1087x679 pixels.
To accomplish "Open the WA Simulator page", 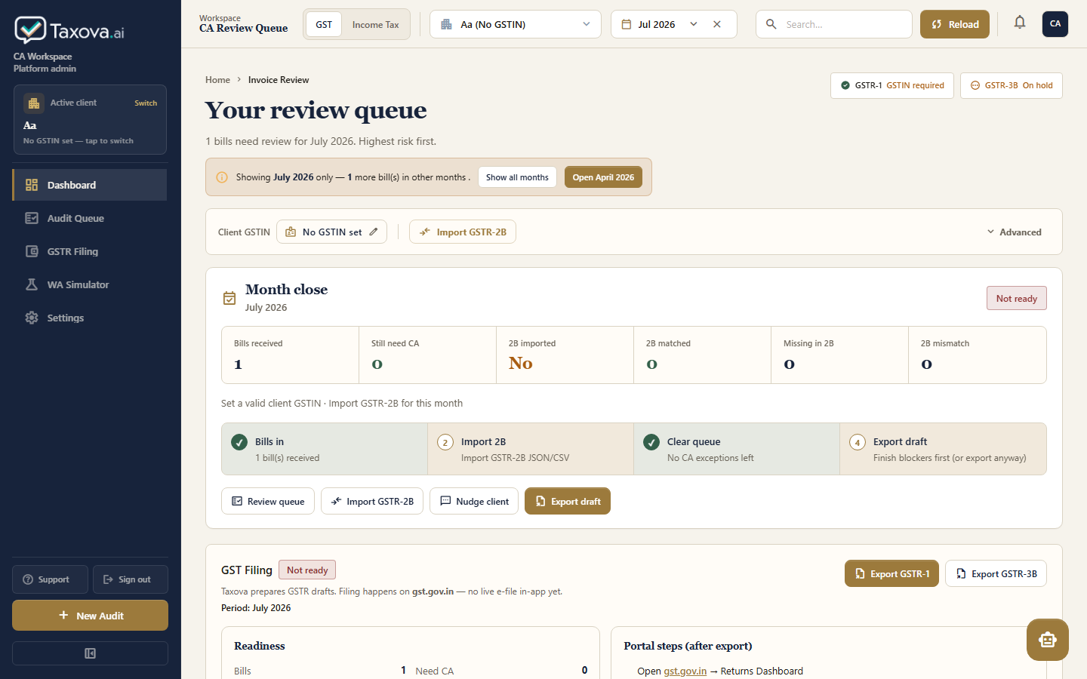I will (90, 284).
